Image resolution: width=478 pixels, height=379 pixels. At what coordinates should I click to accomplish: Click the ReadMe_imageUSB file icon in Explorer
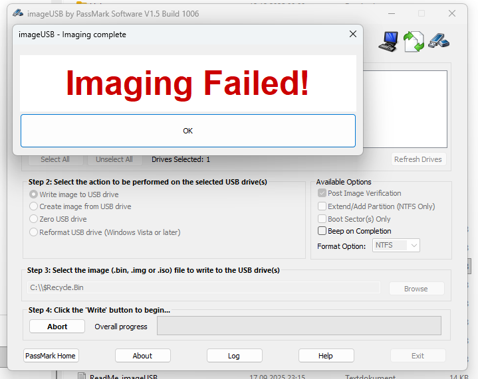pyautogui.click(x=81, y=376)
